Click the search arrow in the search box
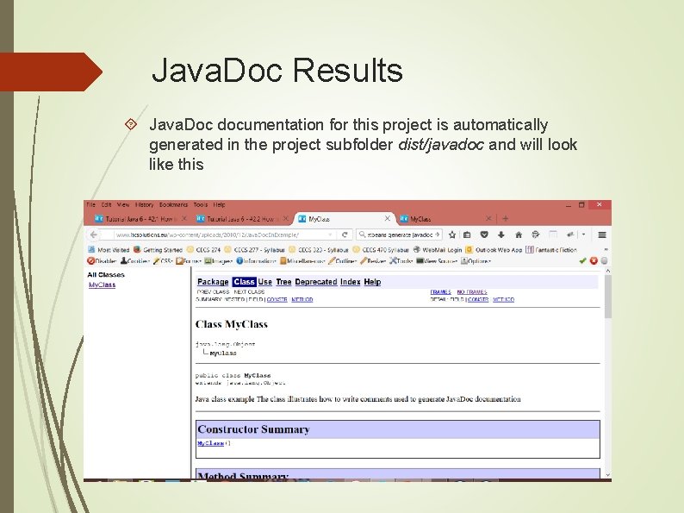Image resolution: width=684 pixels, height=513 pixels. (x=438, y=235)
